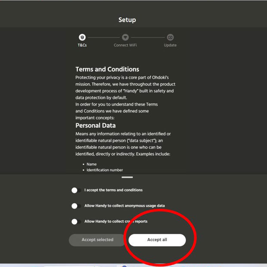Go to the Connect WiFi step label
The width and height of the screenshot is (267, 267).
[x=125, y=45]
